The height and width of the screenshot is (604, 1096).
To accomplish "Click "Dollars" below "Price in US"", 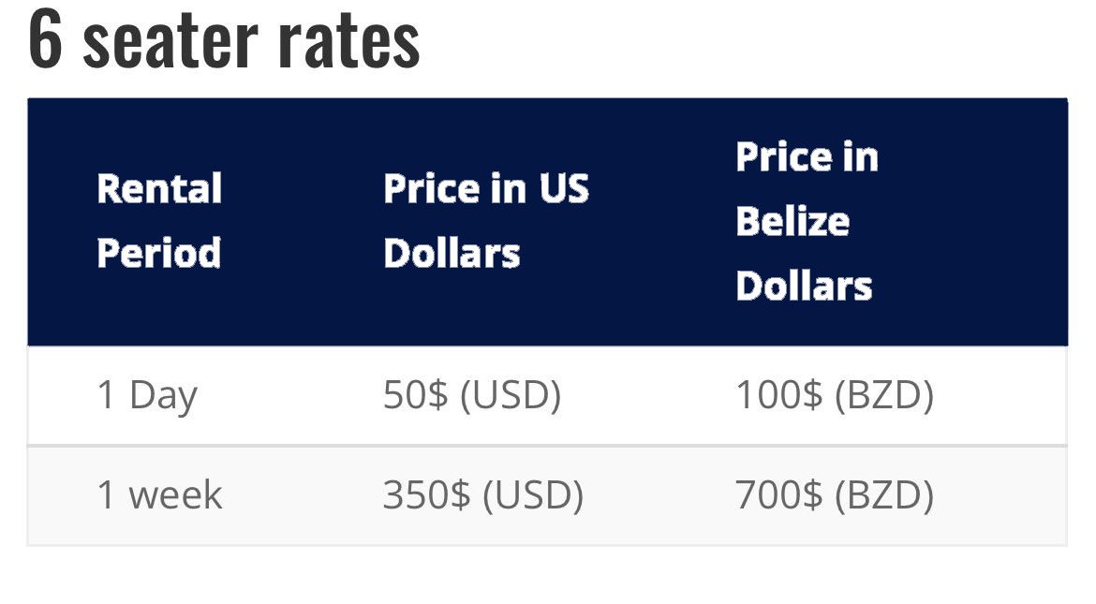I will tap(452, 253).
